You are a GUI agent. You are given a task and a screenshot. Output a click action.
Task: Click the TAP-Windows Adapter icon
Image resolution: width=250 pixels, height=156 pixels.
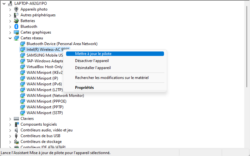[x=22, y=61]
